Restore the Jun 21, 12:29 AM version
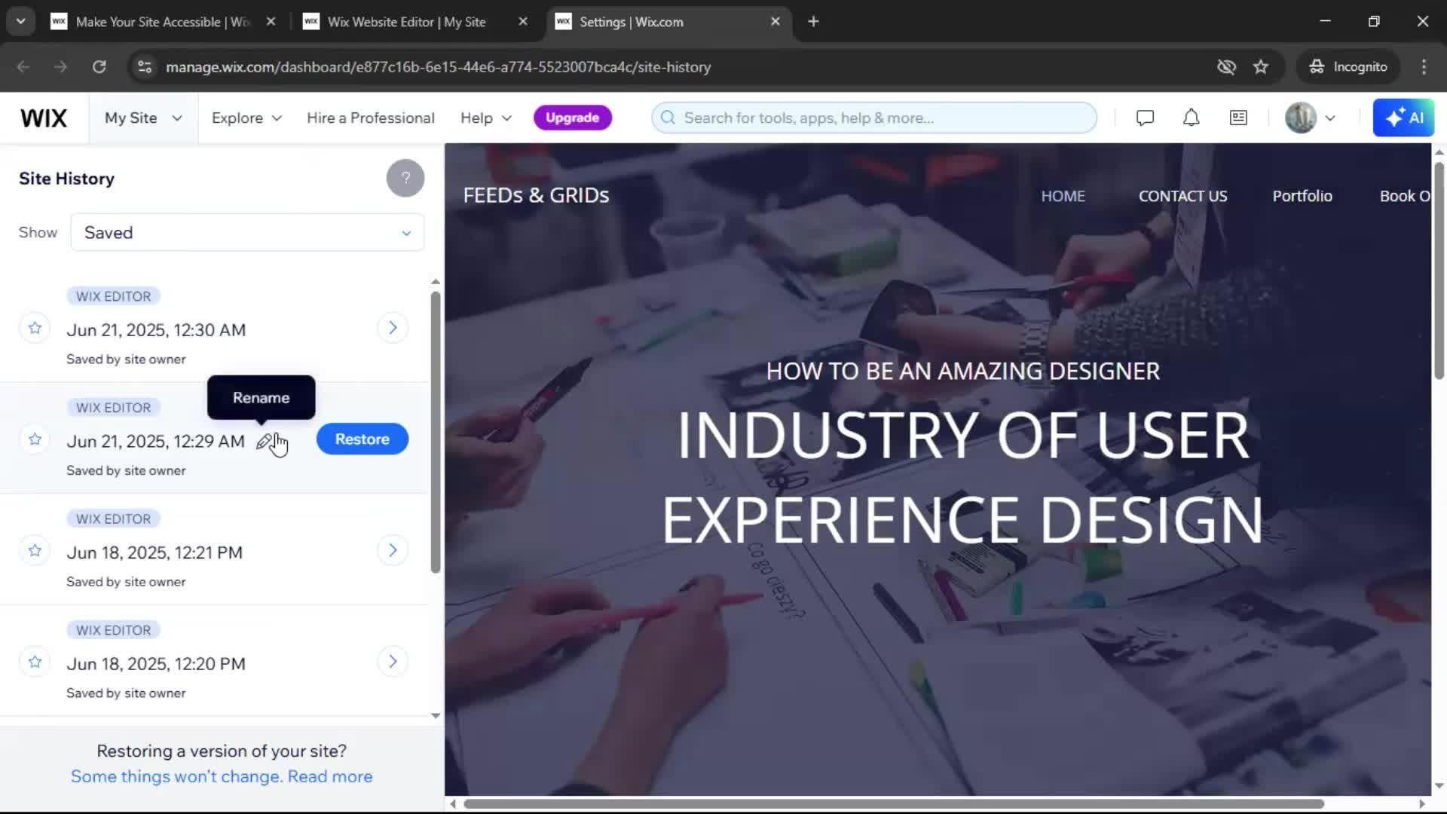The width and height of the screenshot is (1447, 814). [x=363, y=439]
